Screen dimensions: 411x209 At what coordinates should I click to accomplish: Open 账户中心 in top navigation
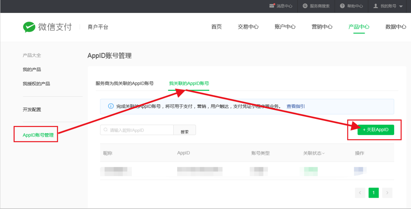coord(285,27)
